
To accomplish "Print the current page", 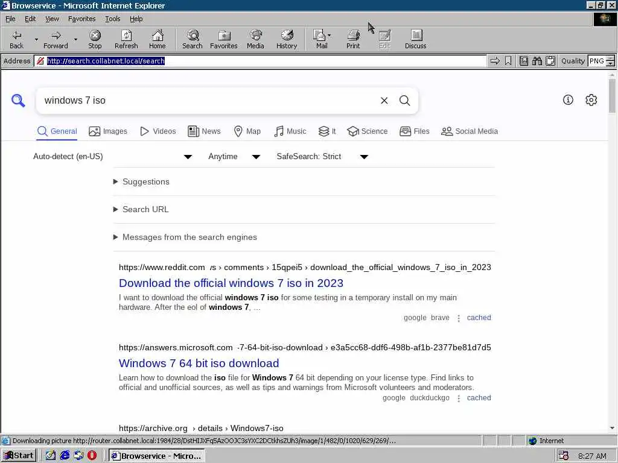I will pyautogui.click(x=353, y=39).
